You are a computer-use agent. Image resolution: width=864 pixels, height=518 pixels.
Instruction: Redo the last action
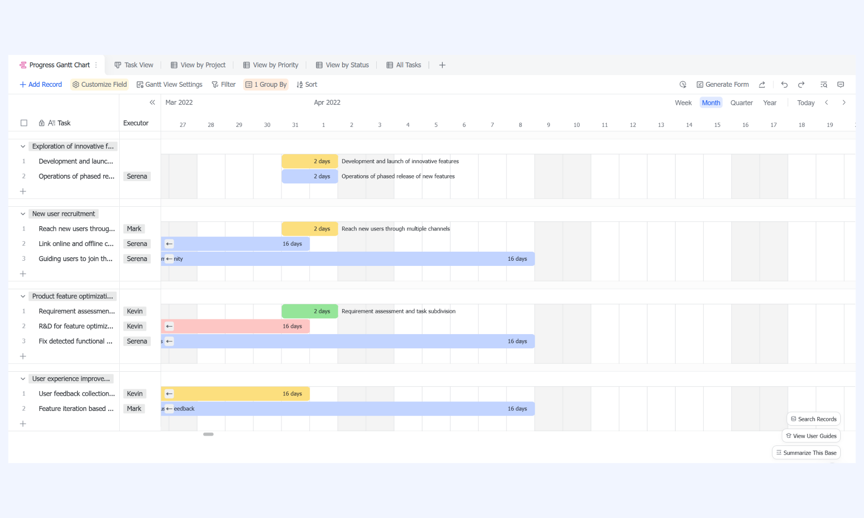click(x=801, y=85)
